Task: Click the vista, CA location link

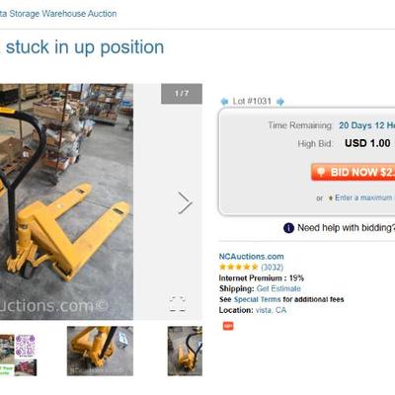Action: (271, 310)
